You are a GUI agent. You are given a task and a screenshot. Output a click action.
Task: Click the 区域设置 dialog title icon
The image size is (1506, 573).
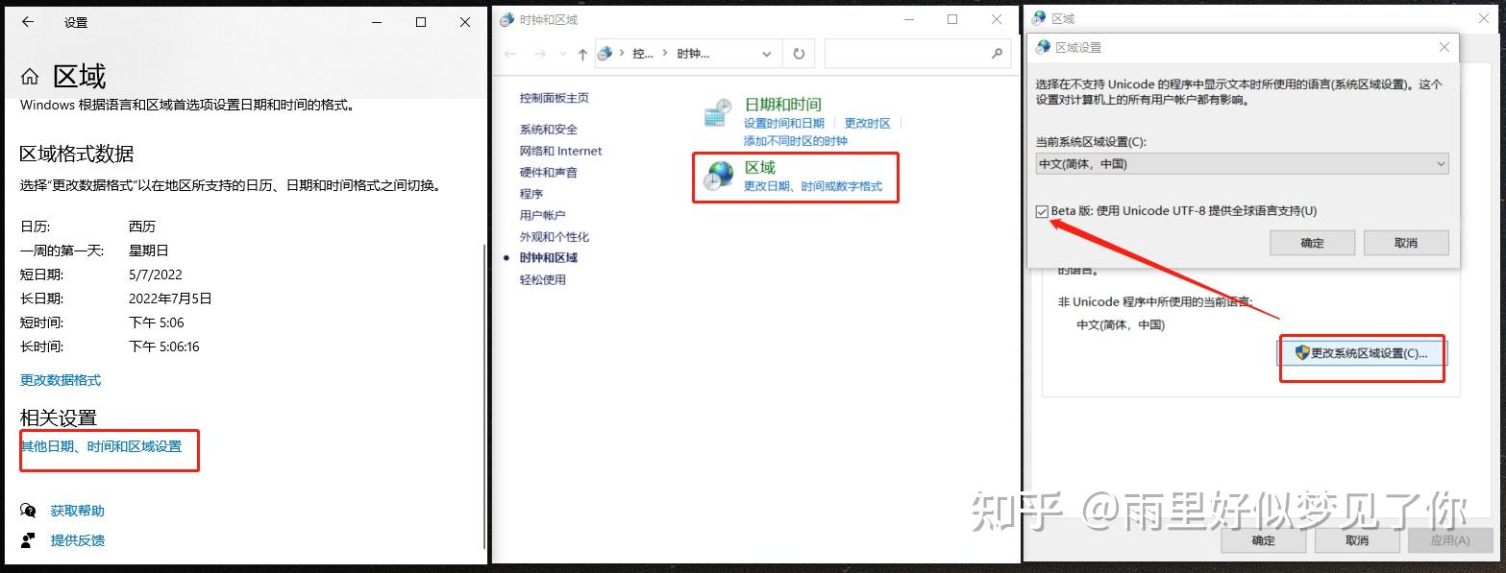pyautogui.click(x=1043, y=47)
